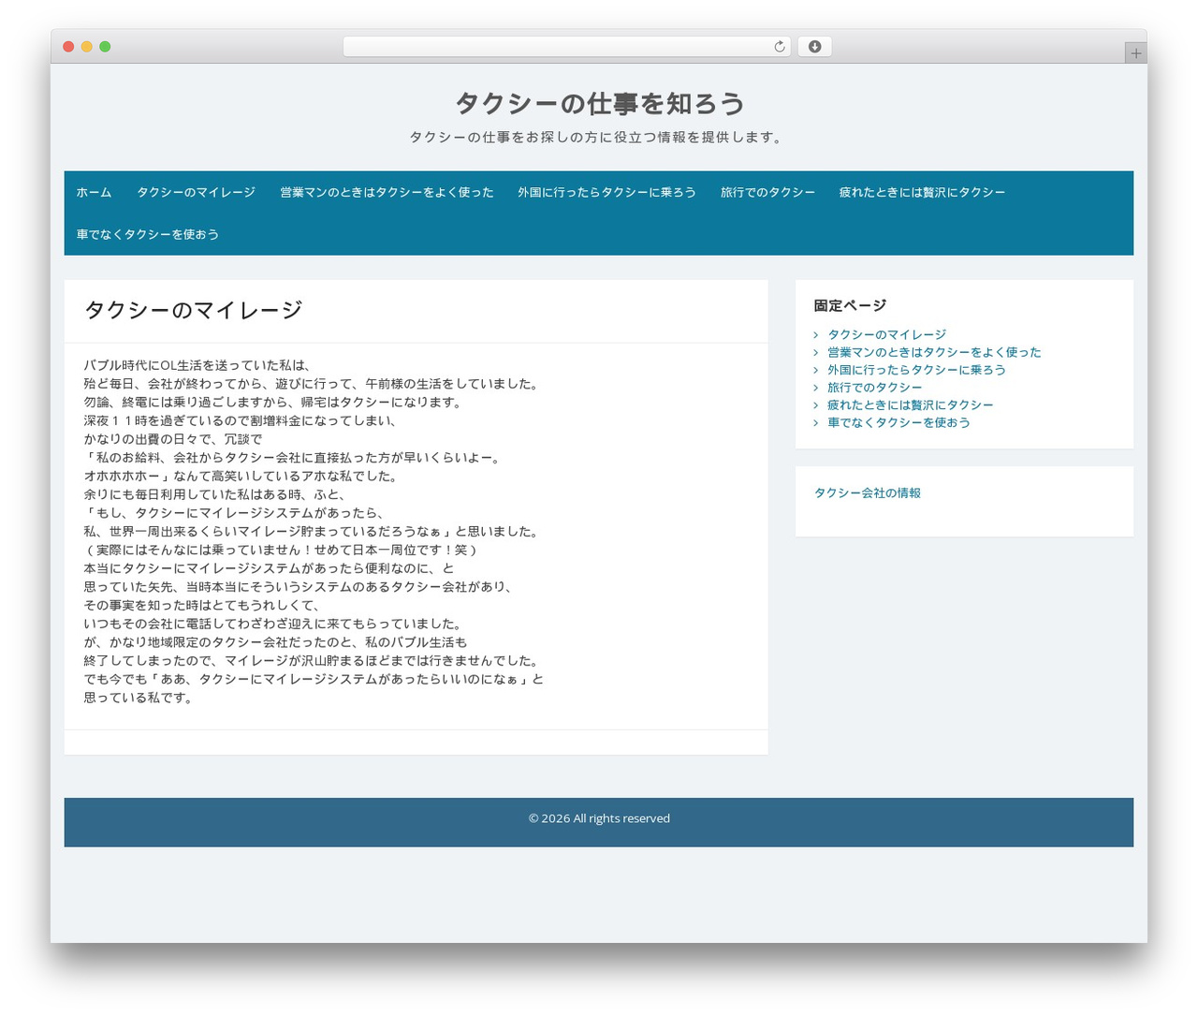Click the article heading タクシーのマイレージ

coord(193,310)
